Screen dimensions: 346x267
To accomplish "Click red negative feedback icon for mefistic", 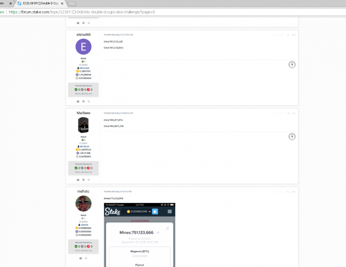I will [x=88, y=247].
